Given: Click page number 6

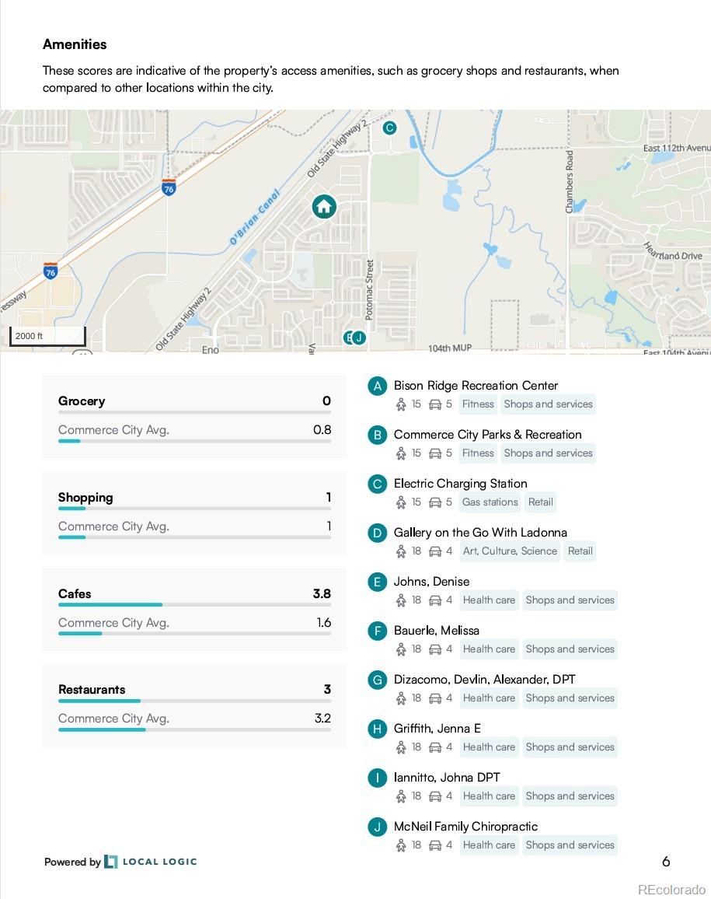Looking at the screenshot, I should [x=666, y=861].
